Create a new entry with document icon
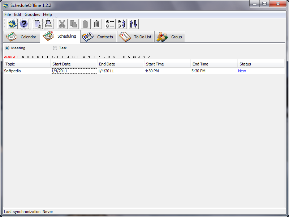289x217 pixels. (38, 24)
